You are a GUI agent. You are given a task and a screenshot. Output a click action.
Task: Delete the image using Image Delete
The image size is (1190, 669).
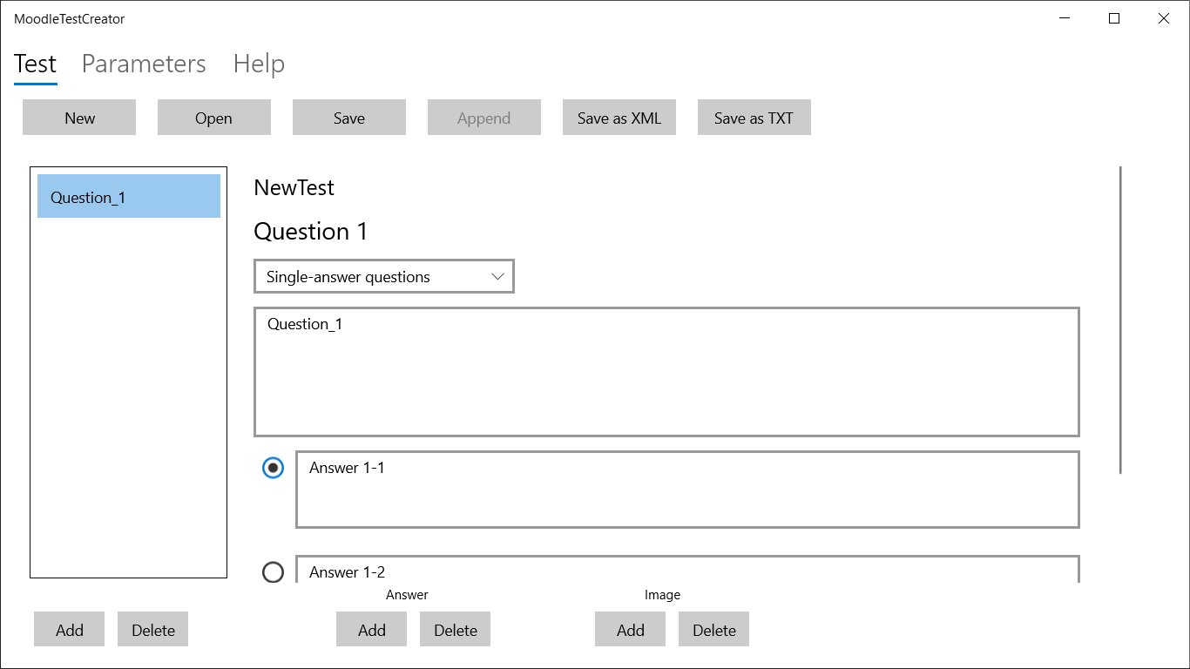[x=714, y=630]
